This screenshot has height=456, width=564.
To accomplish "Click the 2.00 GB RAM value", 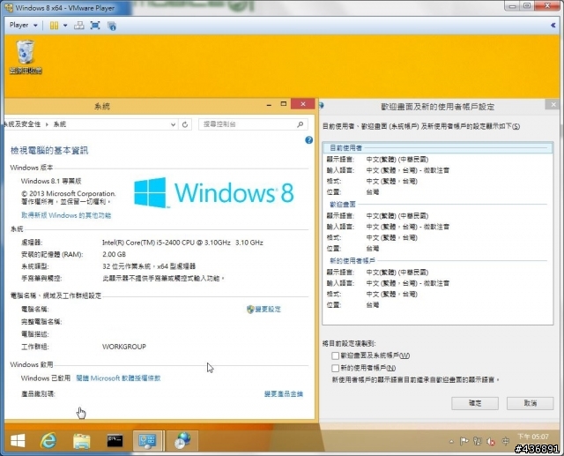I will pos(114,254).
